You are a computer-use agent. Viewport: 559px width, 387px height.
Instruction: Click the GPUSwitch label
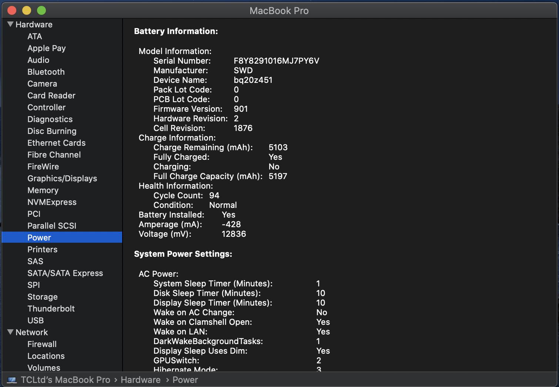(x=176, y=360)
